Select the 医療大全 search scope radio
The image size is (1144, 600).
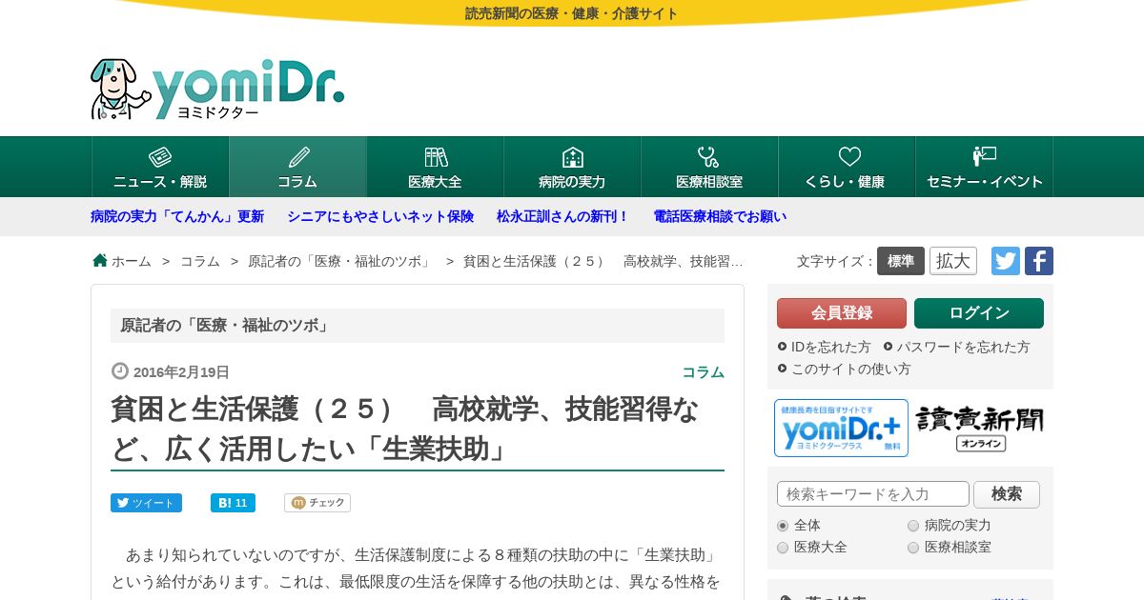coord(783,548)
